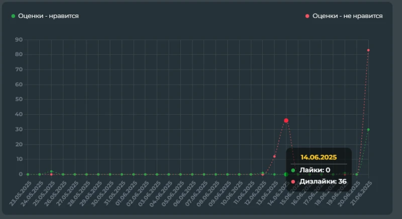Screen dimensions: 402x219
Task: Select the green likes point on 10.06.2025
Action: (x=239, y=174)
